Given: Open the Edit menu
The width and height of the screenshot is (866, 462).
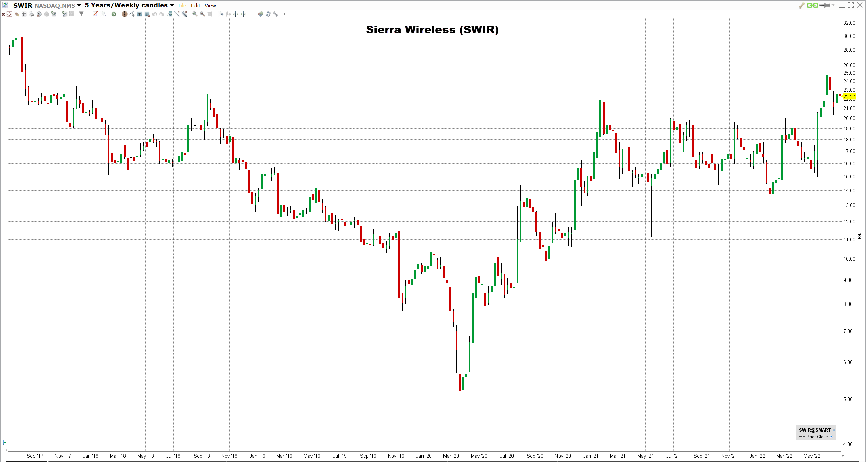Looking at the screenshot, I should tap(196, 5).
